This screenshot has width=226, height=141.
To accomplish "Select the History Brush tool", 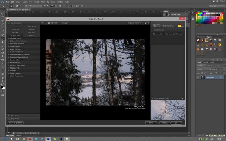I will 3,46.
